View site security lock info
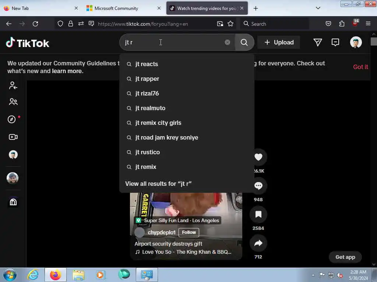This screenshot has width=377, height=282. (x=70, y=24)
